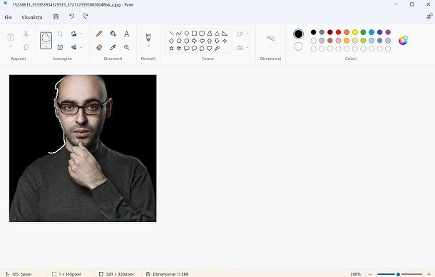Image resolution: width=435 pixels, height=277 pixels.
Task: Pick the red color swatch
Action: click(x=338, y=32)
